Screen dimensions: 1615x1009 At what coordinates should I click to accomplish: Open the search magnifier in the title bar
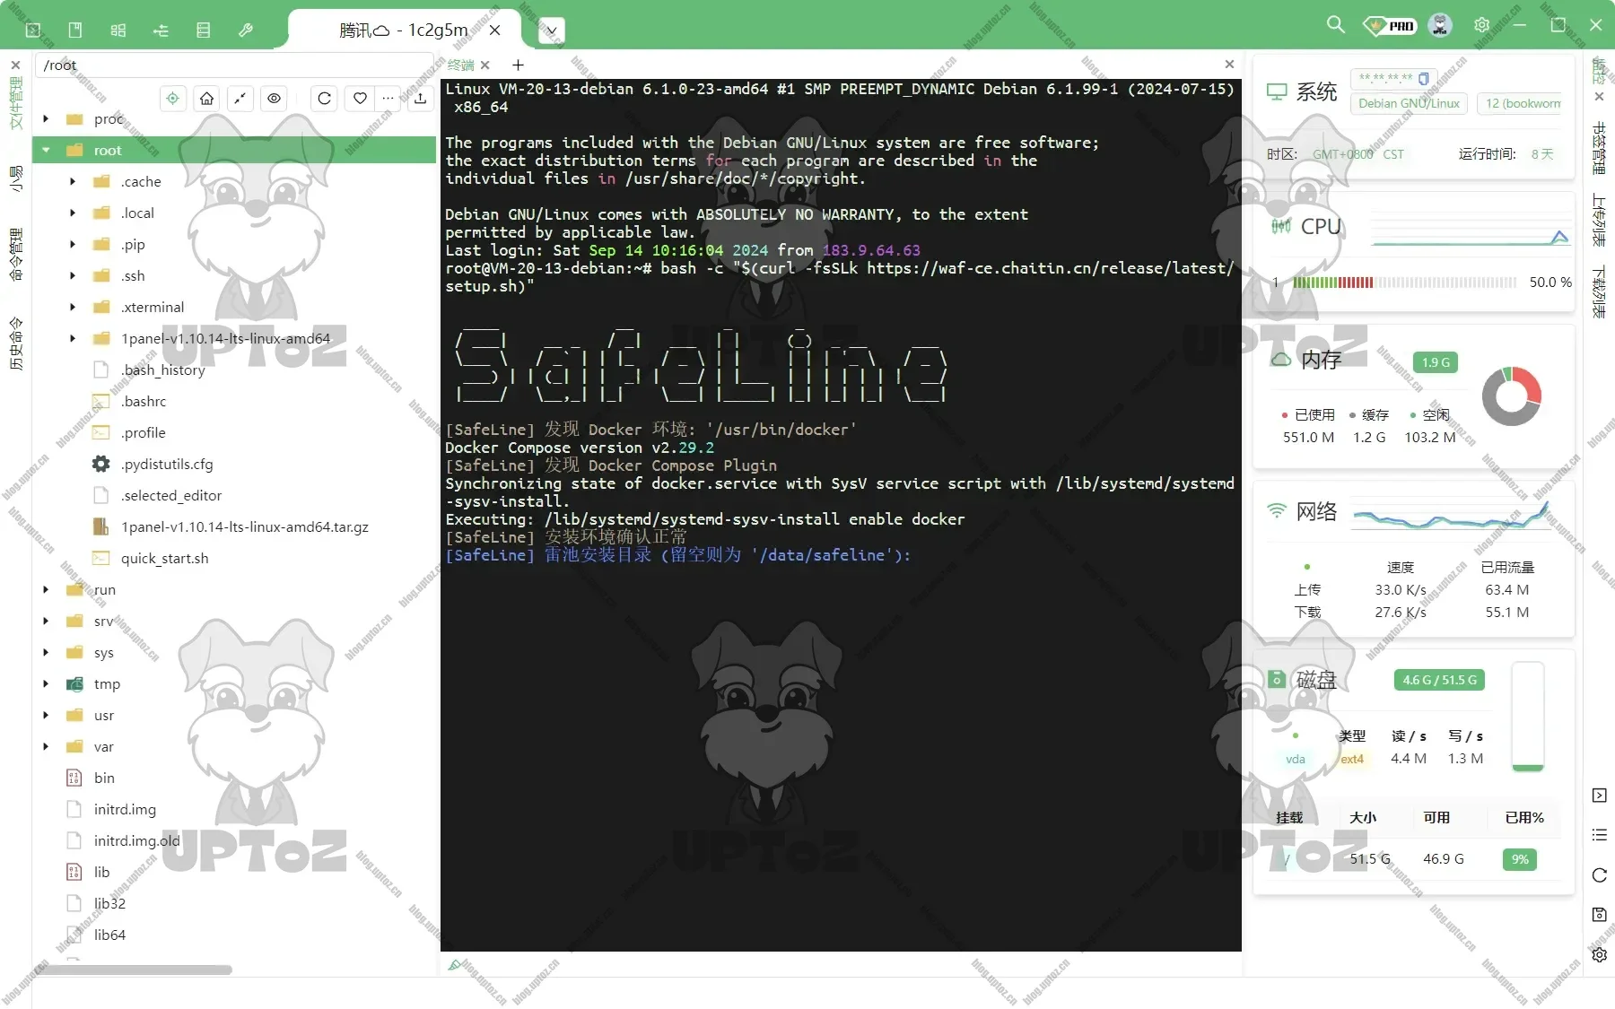pyautogui.click(x=1336, y=25)
